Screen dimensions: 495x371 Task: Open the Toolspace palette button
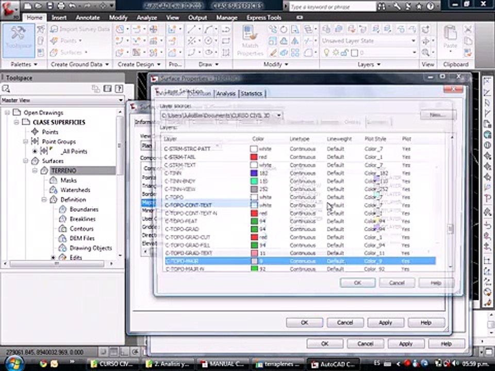(x=19, y=40)
